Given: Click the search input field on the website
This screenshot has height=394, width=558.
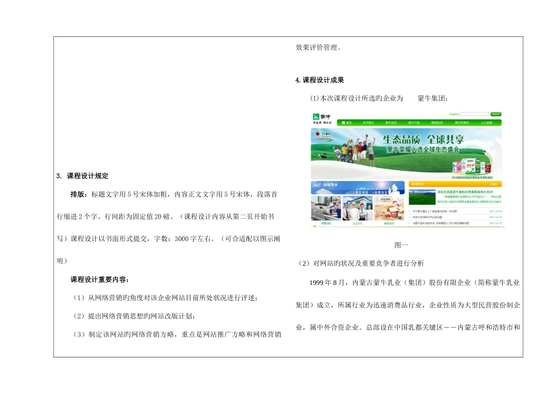Looking at the screenshot, I should pyautogui.click(x=475, y=114).
